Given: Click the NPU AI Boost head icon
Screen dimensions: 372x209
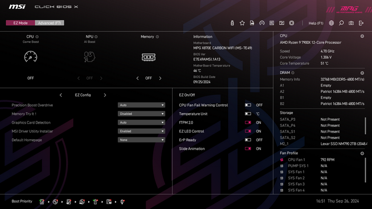Looking at the screenshot, I should (89, 57).
